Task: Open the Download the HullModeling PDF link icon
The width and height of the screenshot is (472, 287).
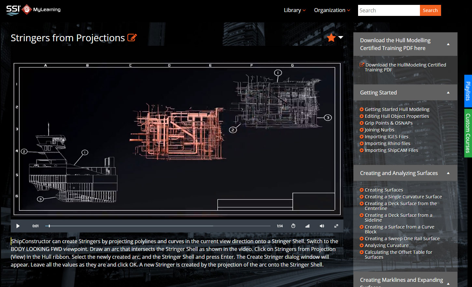Action: pyautogui.click(x=362, y=65)
